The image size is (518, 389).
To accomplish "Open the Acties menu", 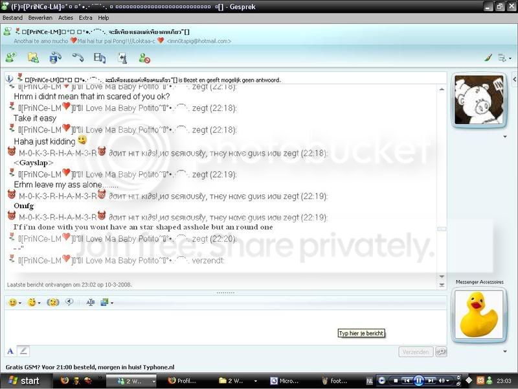I will click(65, 18).
